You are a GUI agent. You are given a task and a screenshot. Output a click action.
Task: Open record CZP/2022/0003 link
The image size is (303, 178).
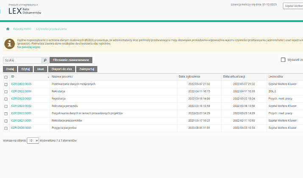pos(21,99)
